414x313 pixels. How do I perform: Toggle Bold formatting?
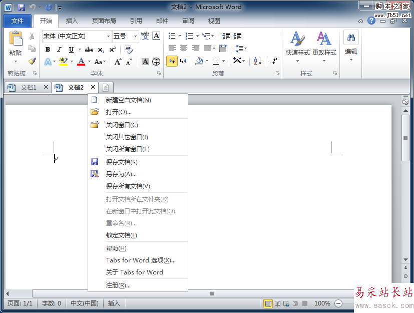(48, 50)
